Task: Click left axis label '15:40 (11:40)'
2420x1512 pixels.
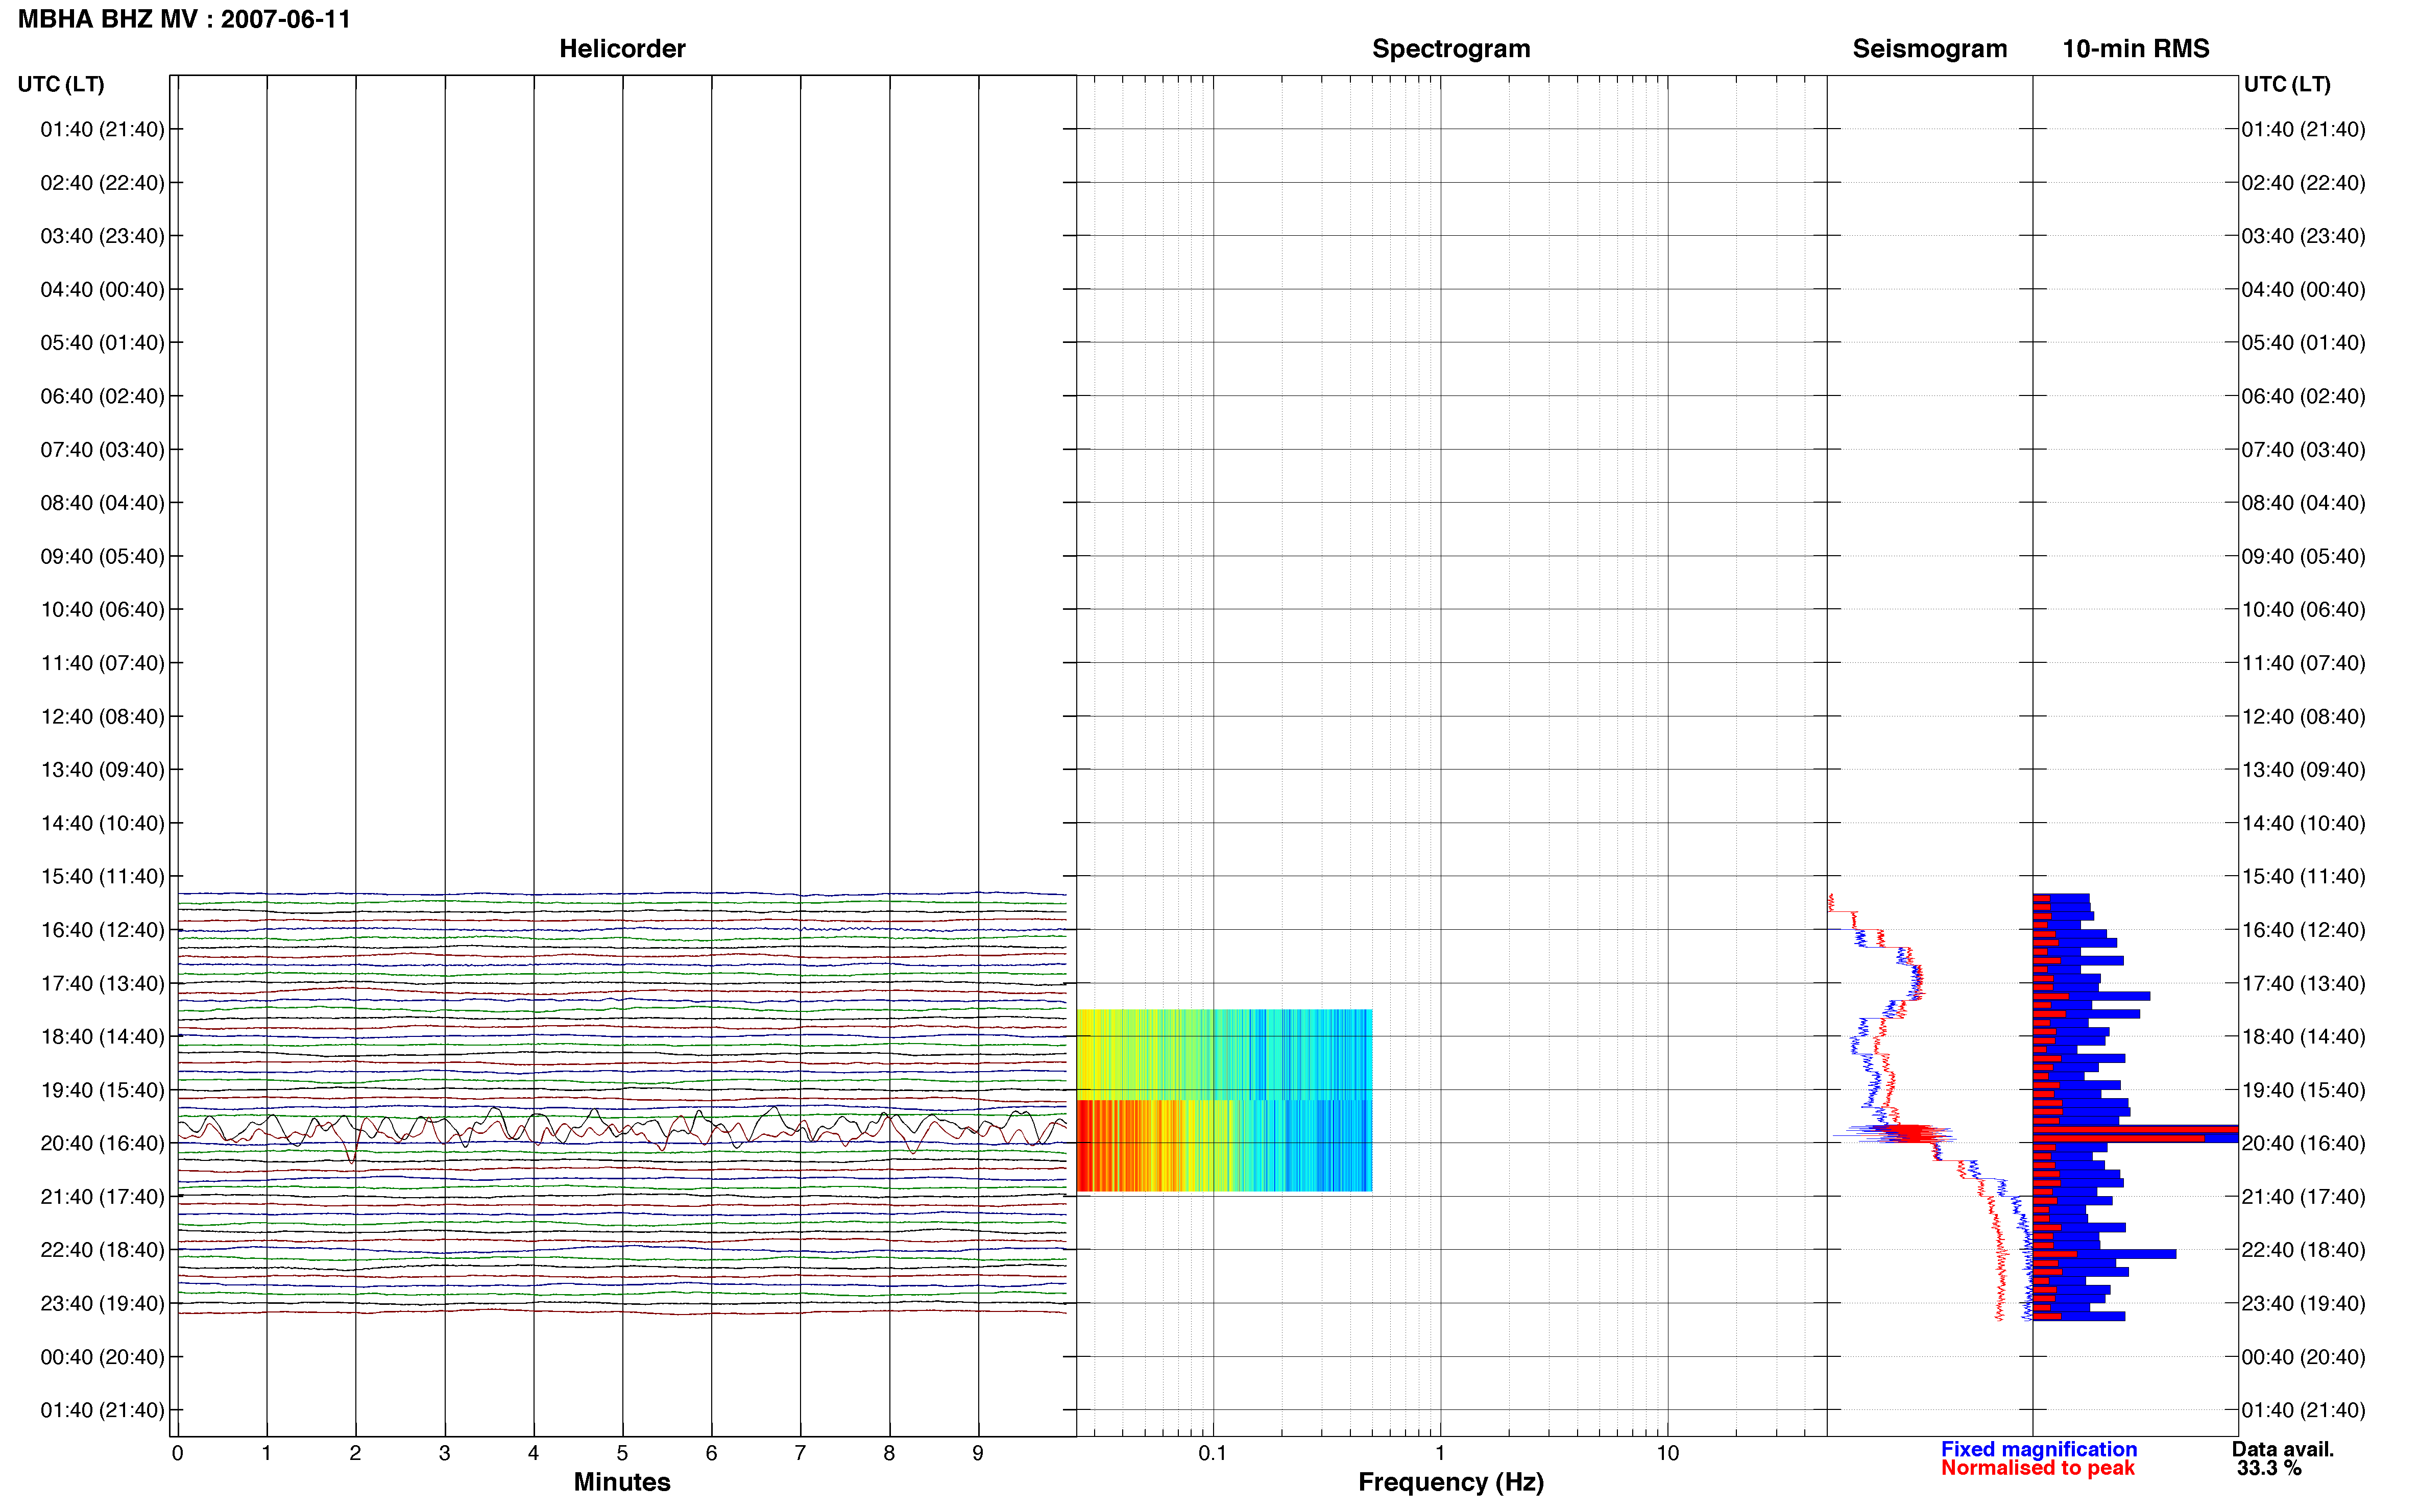Action: [x=102, y=876]
